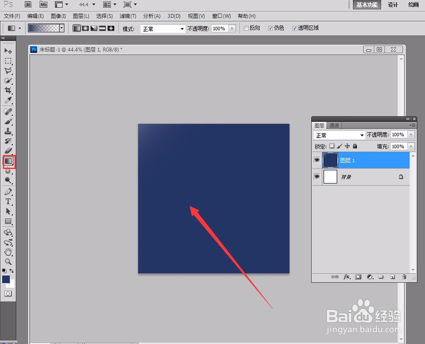Uncheck the 透明区域 transparency checkbox
This screenshot has height=344, width=425.
pos(295,28)
